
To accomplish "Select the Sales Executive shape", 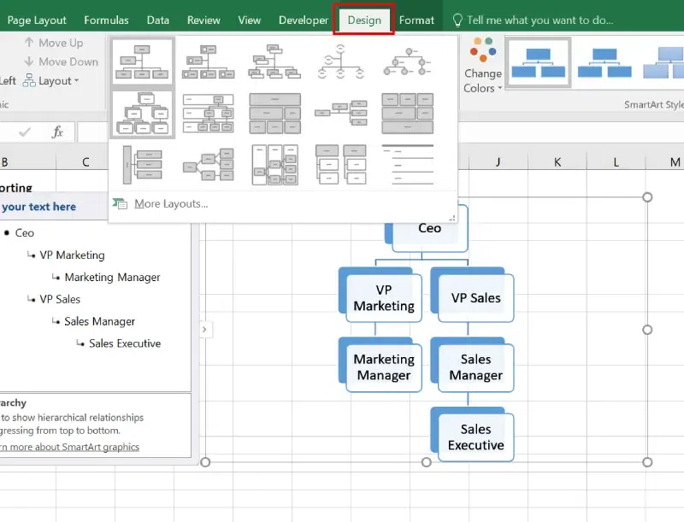I will point(474,435).
